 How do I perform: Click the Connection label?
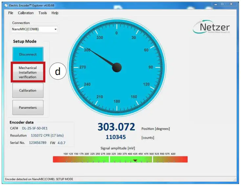[x=21, y=23]
